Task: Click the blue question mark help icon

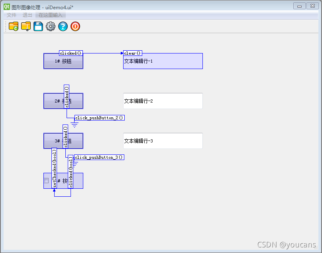Action: pos(63,27)
